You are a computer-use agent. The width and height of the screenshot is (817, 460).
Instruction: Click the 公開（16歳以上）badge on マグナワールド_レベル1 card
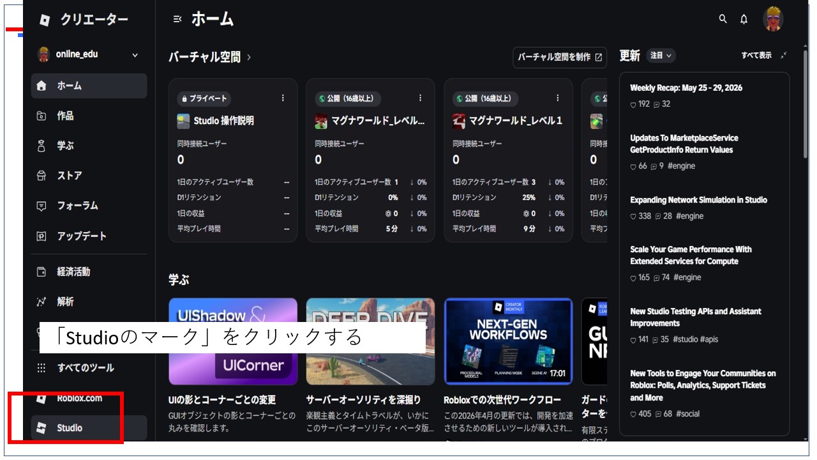click(x=485, y=99)
